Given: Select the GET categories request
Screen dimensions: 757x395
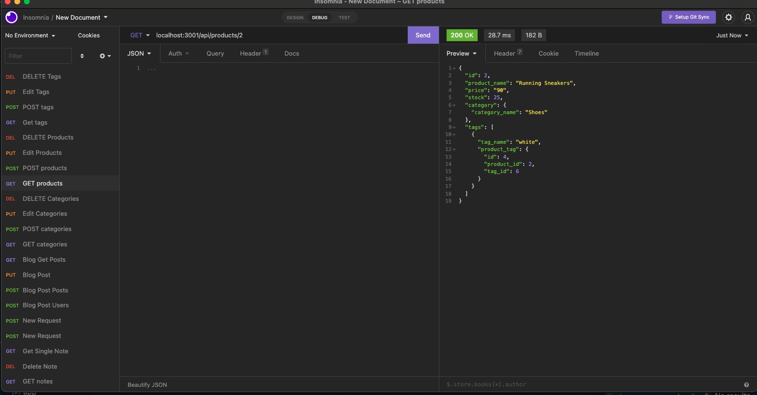Looking at the screenshot, I should pyautogui.click(x=60, y=244).
